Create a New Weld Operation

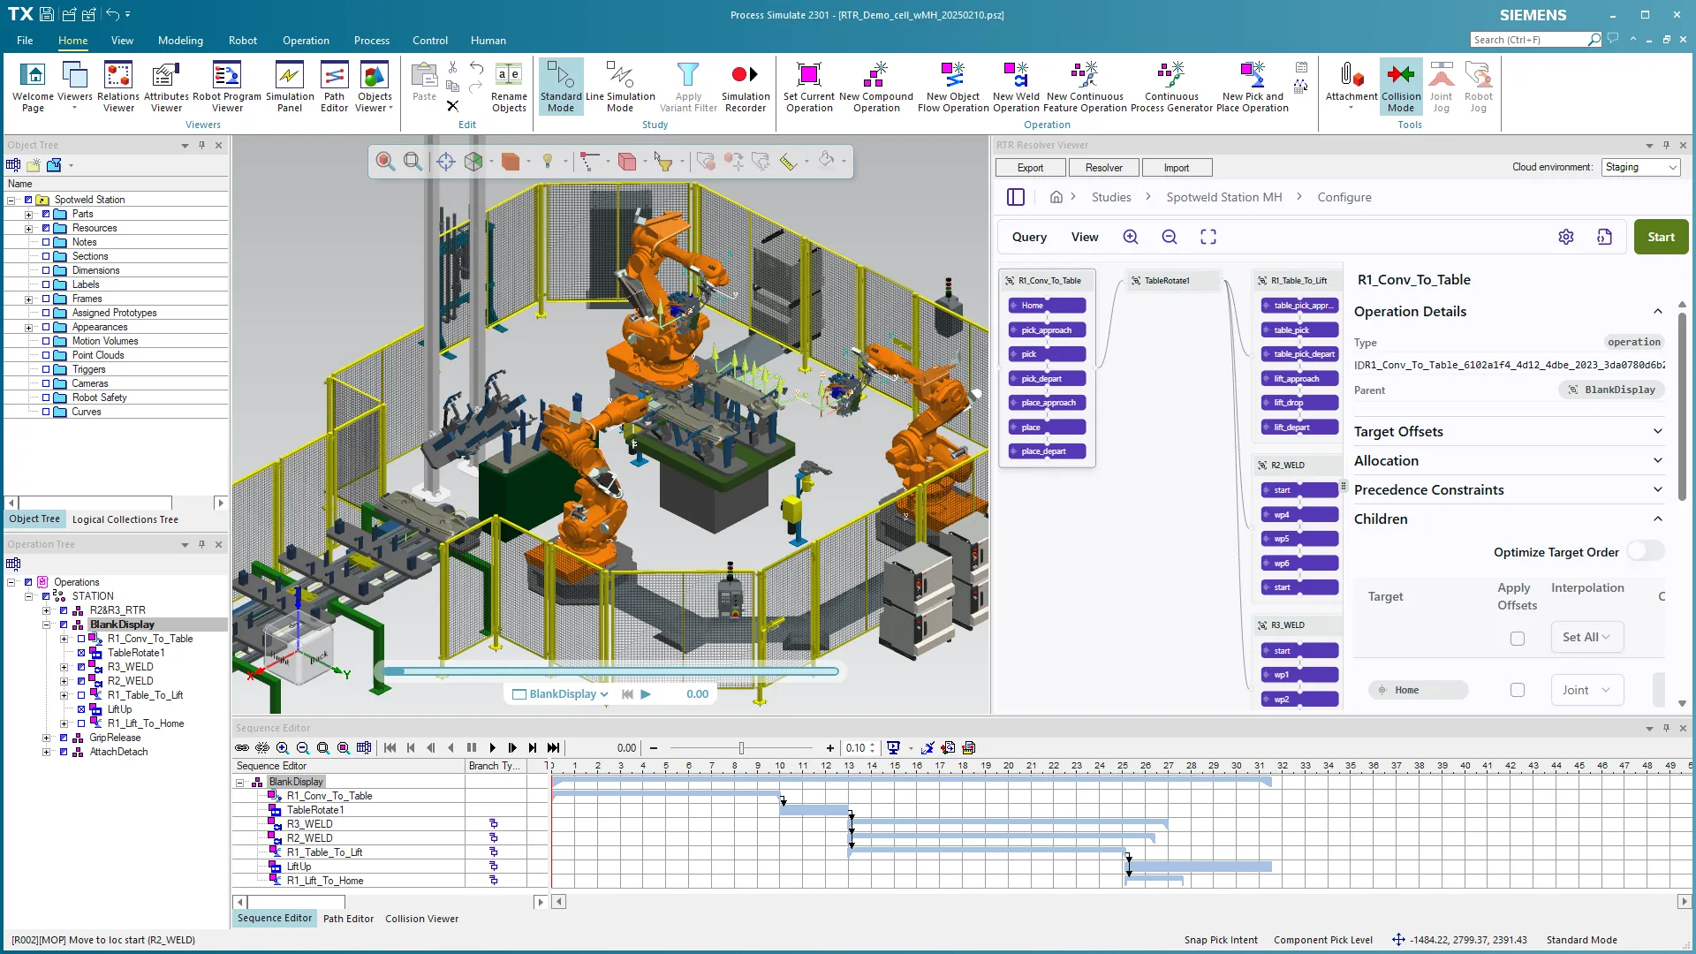click(1016, 87)
